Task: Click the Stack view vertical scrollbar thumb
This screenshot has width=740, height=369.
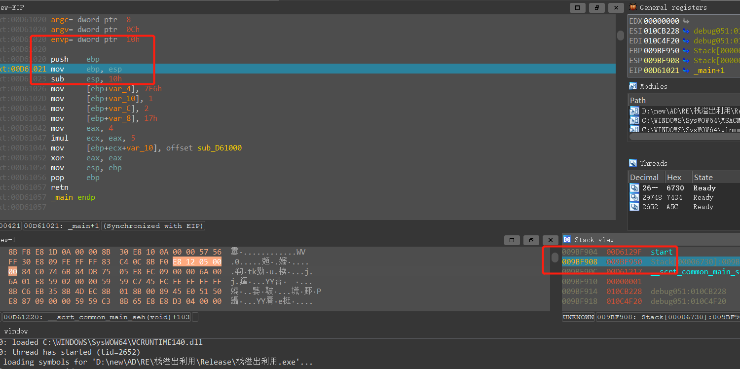Action: (555, 257)
